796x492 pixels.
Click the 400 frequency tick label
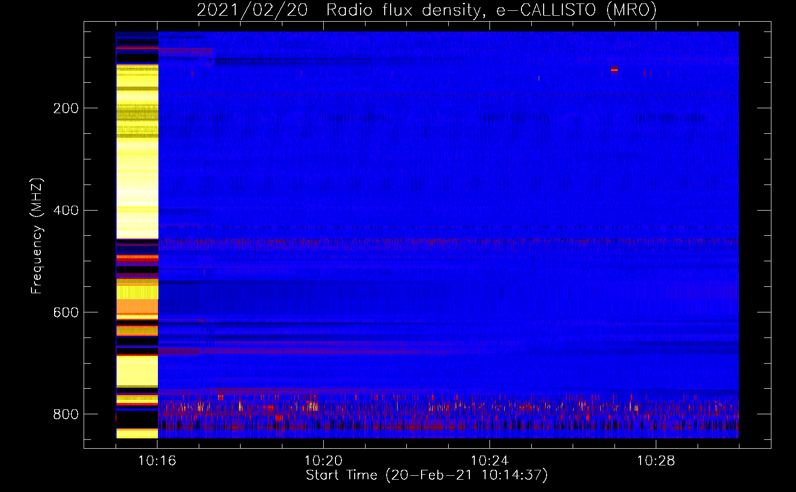tap(66, 211)
